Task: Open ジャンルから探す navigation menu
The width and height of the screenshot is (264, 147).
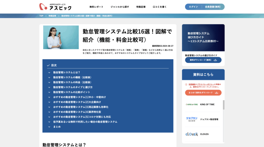Action: point(120,7)
